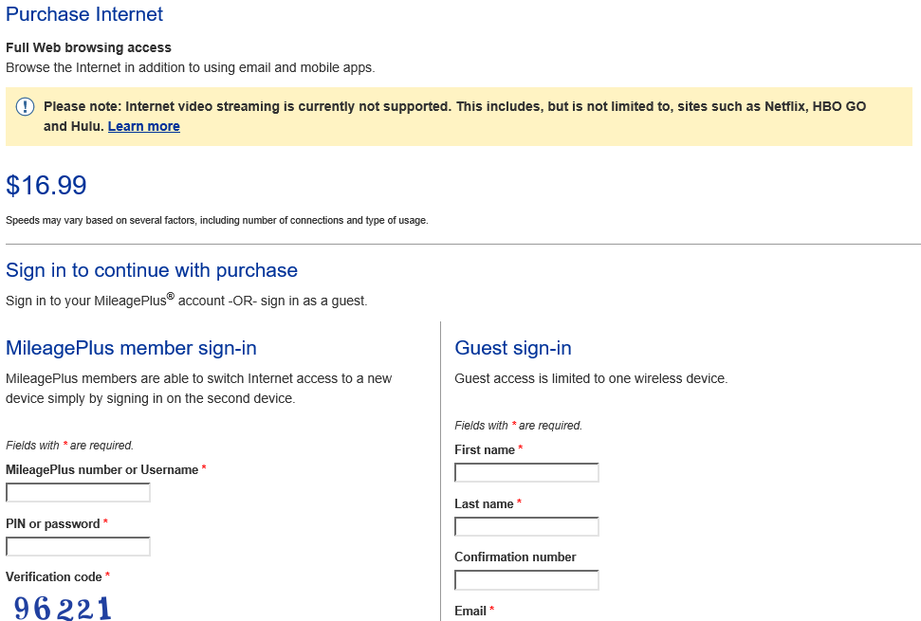Image resolution: width=921 pixels, height=621 pixels.
Task: Click the Last name label
Action: pyautogui.click(x=484, y=504)
